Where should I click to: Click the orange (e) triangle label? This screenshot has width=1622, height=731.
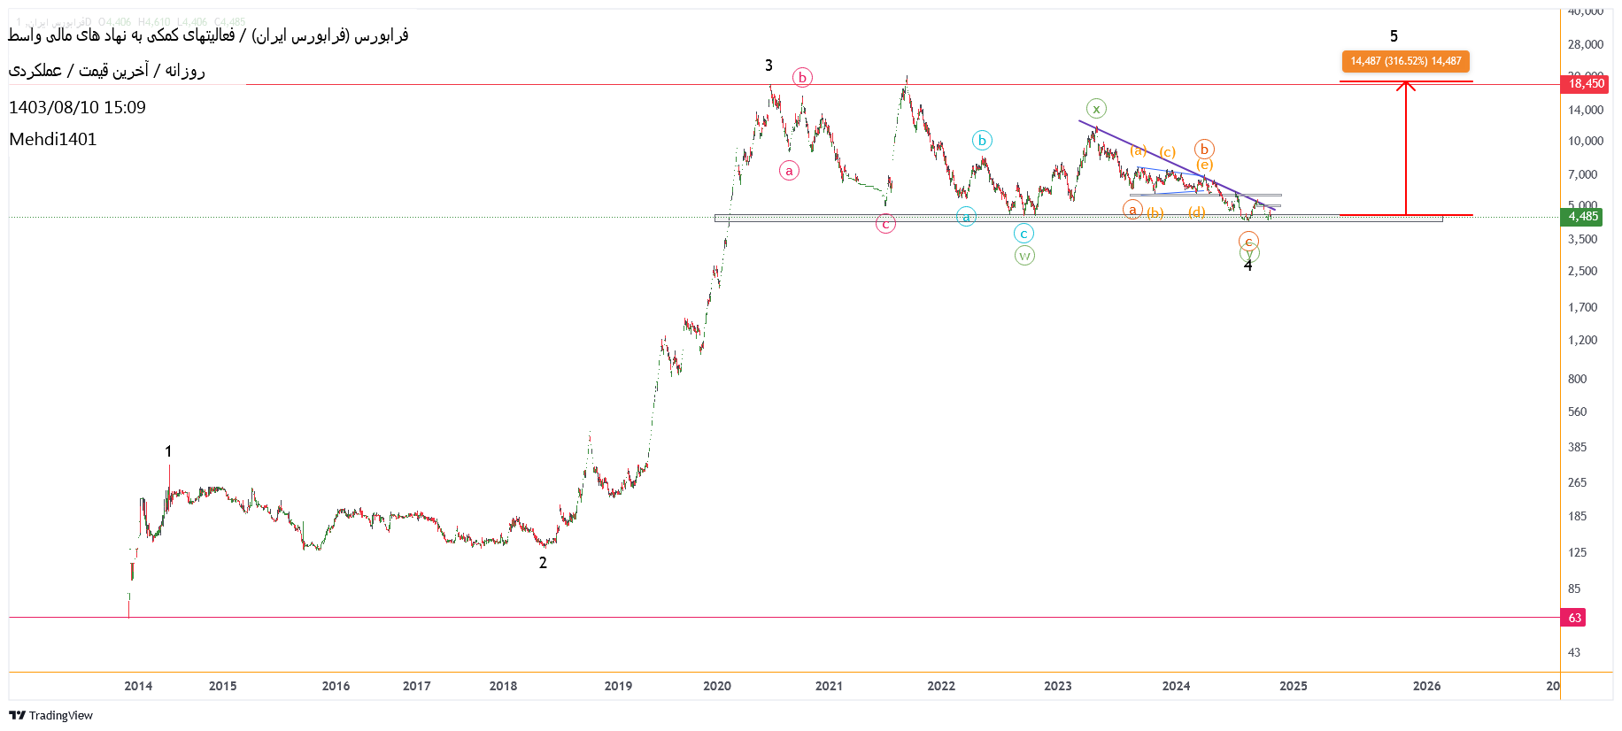click(x=1204, y=165)
